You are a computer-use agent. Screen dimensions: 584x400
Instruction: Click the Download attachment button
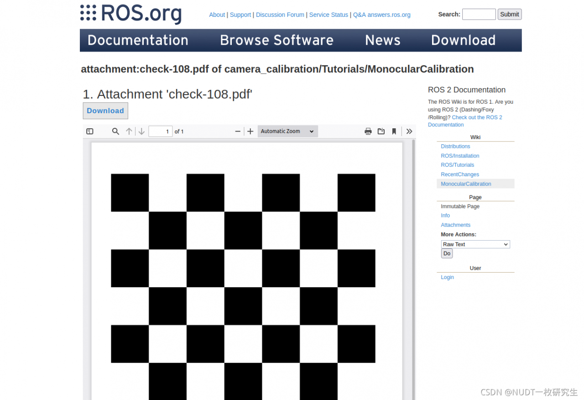click(x=105, y=111)
